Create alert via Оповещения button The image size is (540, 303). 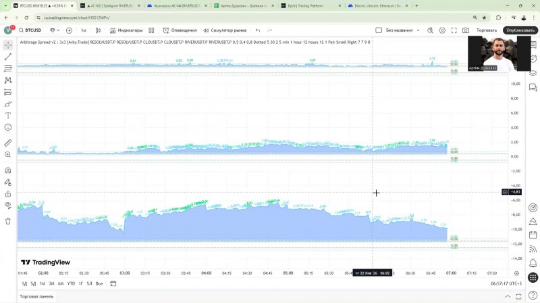click(x=180, y=30)
